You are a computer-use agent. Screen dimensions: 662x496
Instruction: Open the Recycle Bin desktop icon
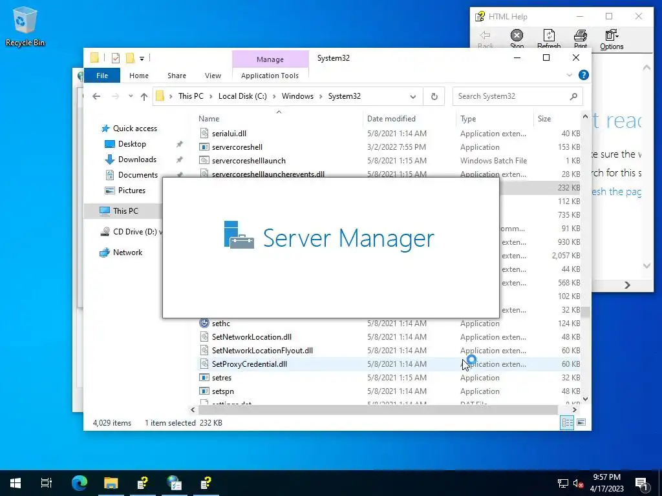pos(25,26)
